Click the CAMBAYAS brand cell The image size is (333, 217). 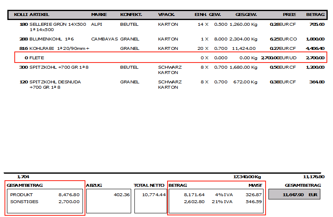tap(104, 39)
